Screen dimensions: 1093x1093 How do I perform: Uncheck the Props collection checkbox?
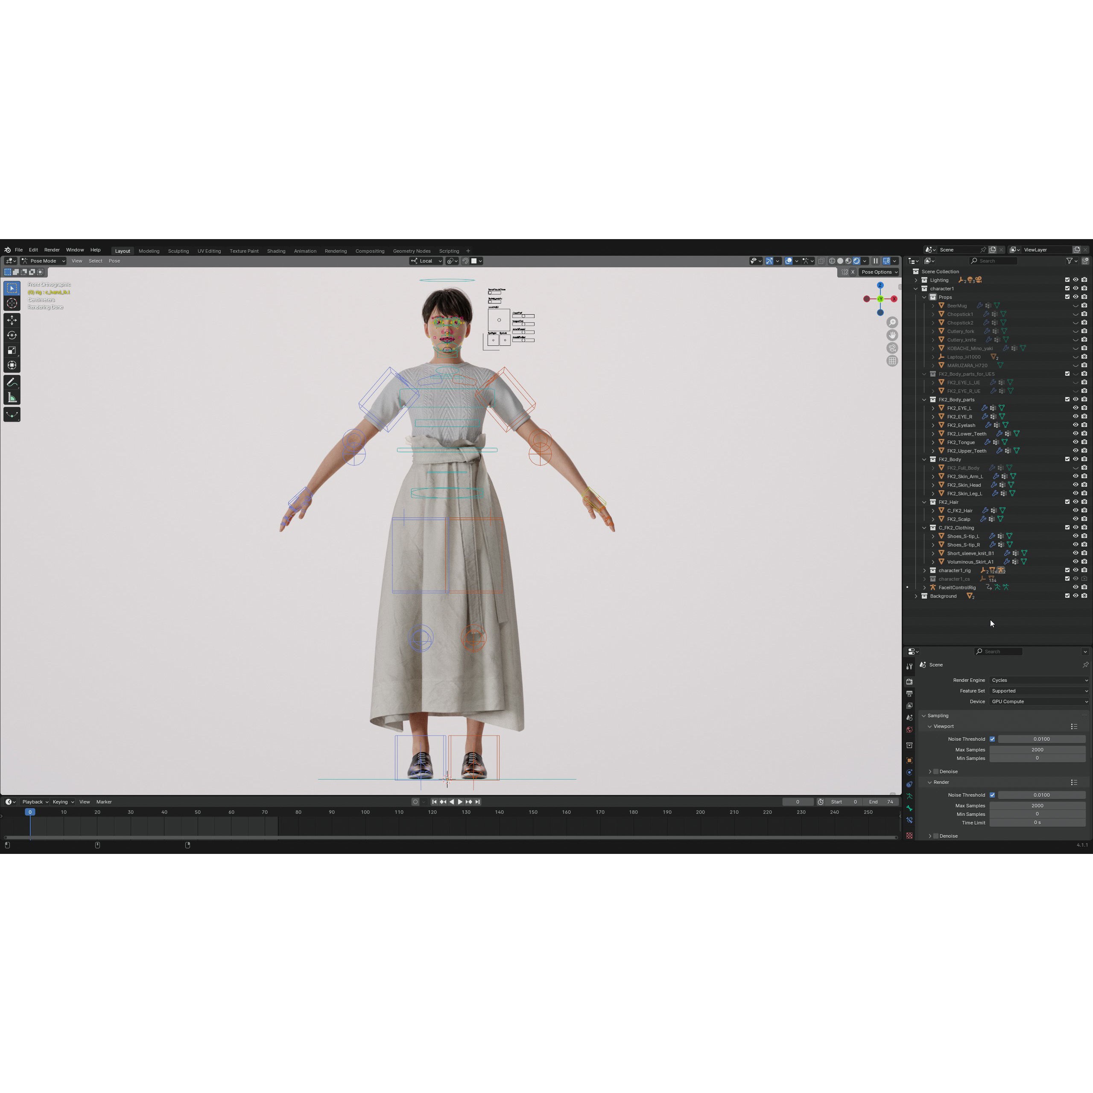point(1067,297)
